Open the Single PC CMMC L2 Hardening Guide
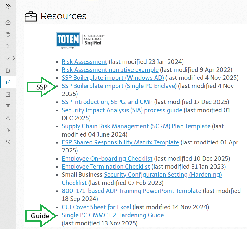 pyautogui.click(x=113, y=215)
